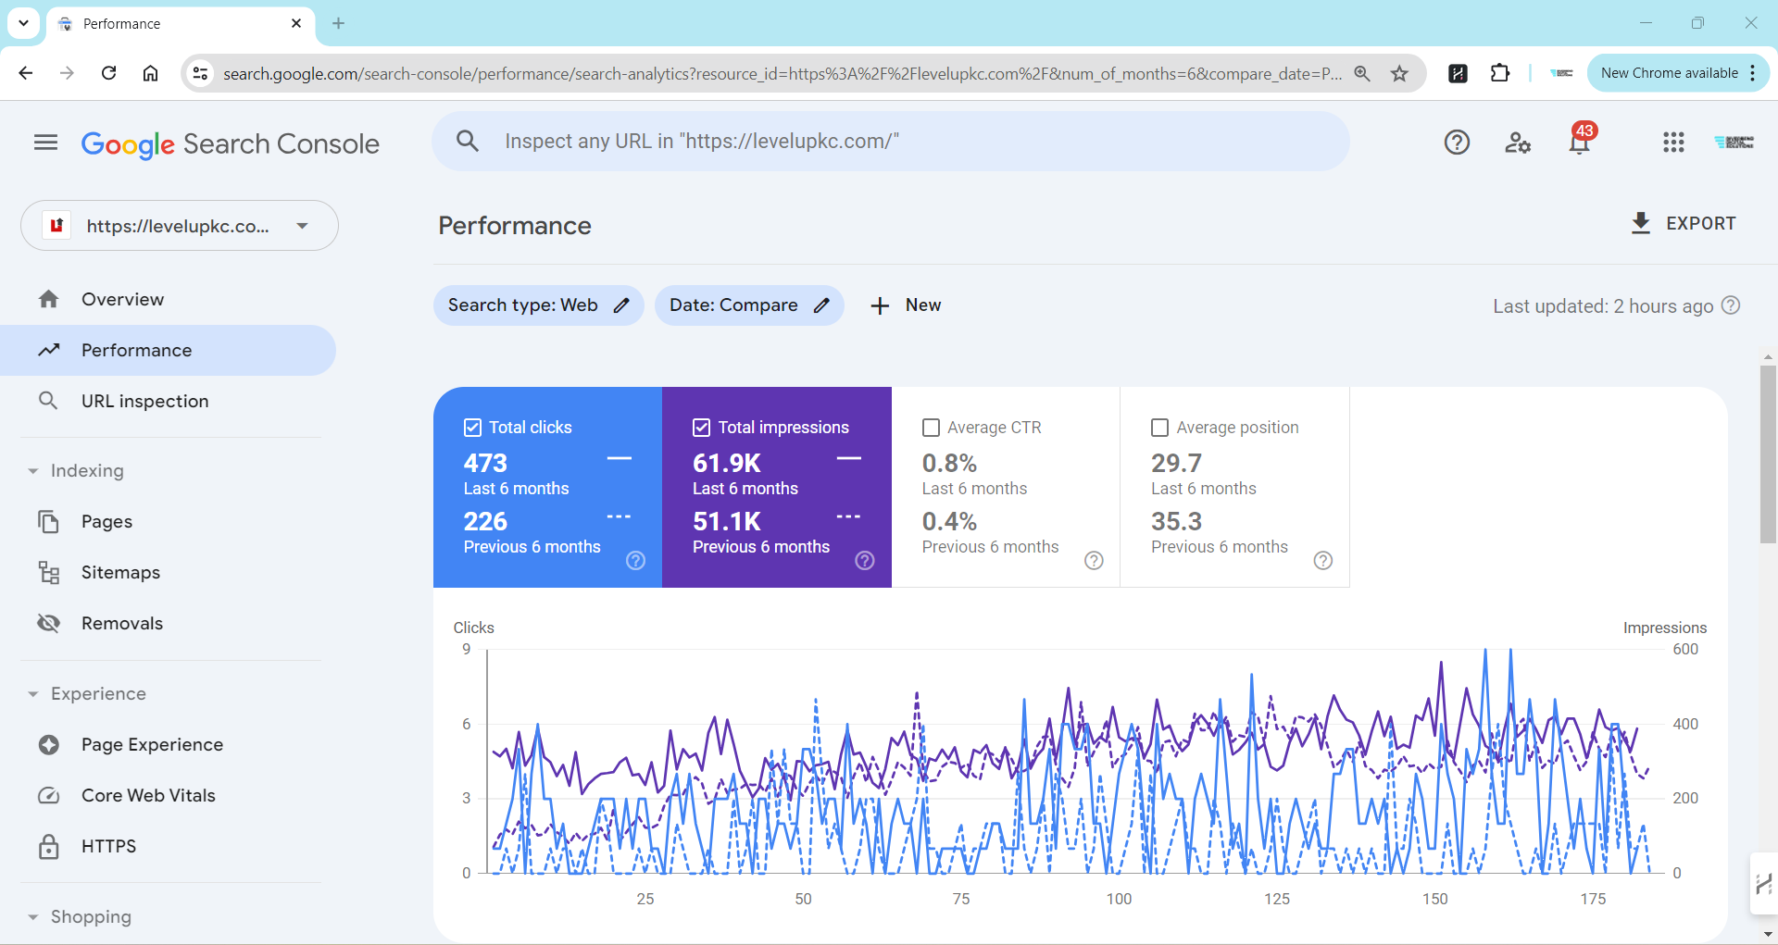1778x945 pixels.
Task: Open the Help question mark icon
Action: 1457,143
